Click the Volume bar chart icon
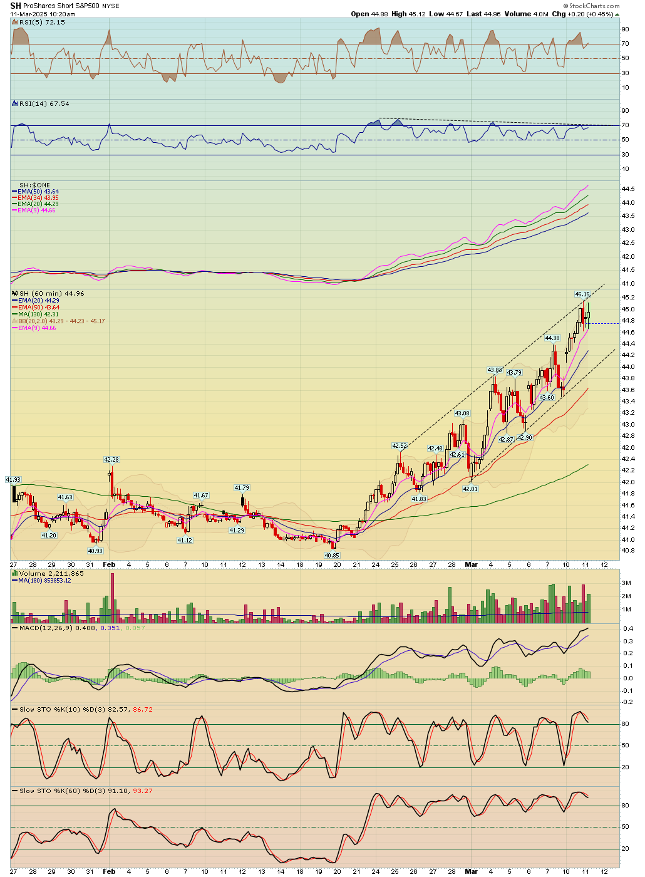This screenshot has height=877, width=645. click(15, 573)
